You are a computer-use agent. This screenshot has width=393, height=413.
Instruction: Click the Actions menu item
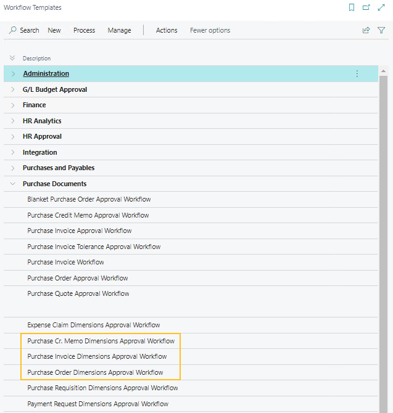(x=167, y=30)
